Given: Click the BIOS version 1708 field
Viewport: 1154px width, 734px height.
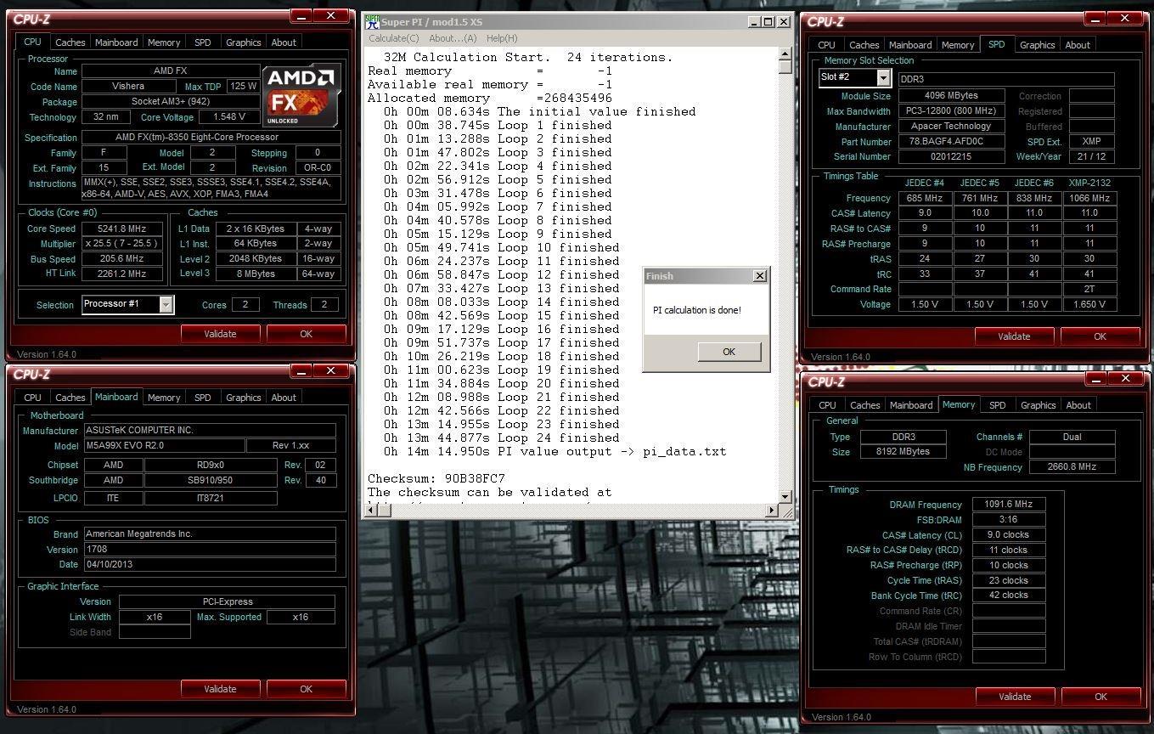Looking at the screenshot, I should click(209, 549).
